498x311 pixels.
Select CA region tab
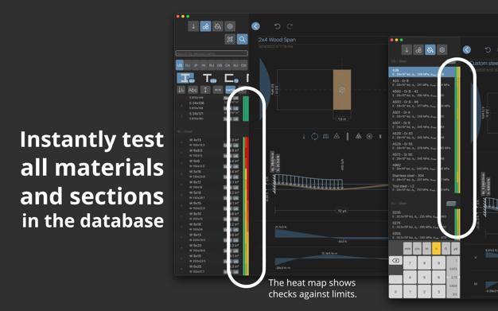[x=228, y=65]
